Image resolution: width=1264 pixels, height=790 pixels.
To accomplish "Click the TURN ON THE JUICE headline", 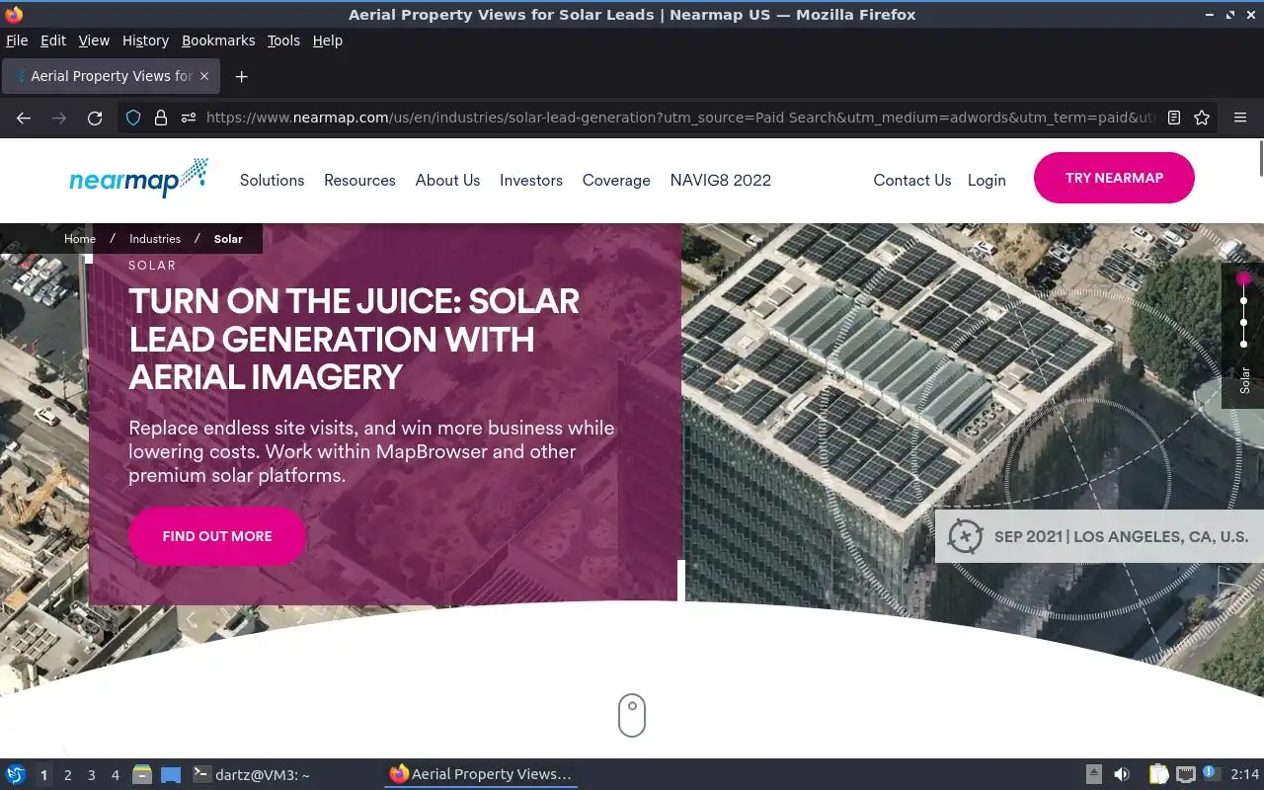I will click(x=355, y=339).
